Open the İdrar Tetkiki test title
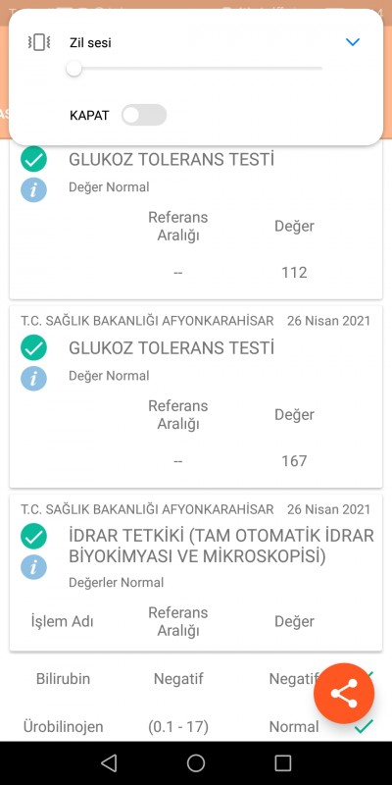392x785 pixels. 221,546
